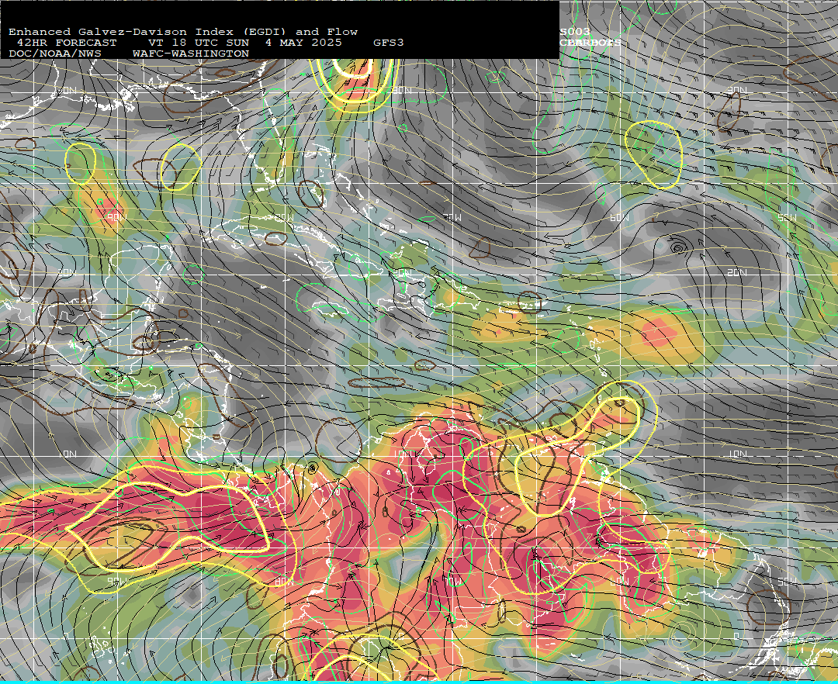Select the 'VT 18 UTC SUN 4 MAY 2025' valid-time text
Viewport: 838px width, 684px height.
(x=244, y=43)
